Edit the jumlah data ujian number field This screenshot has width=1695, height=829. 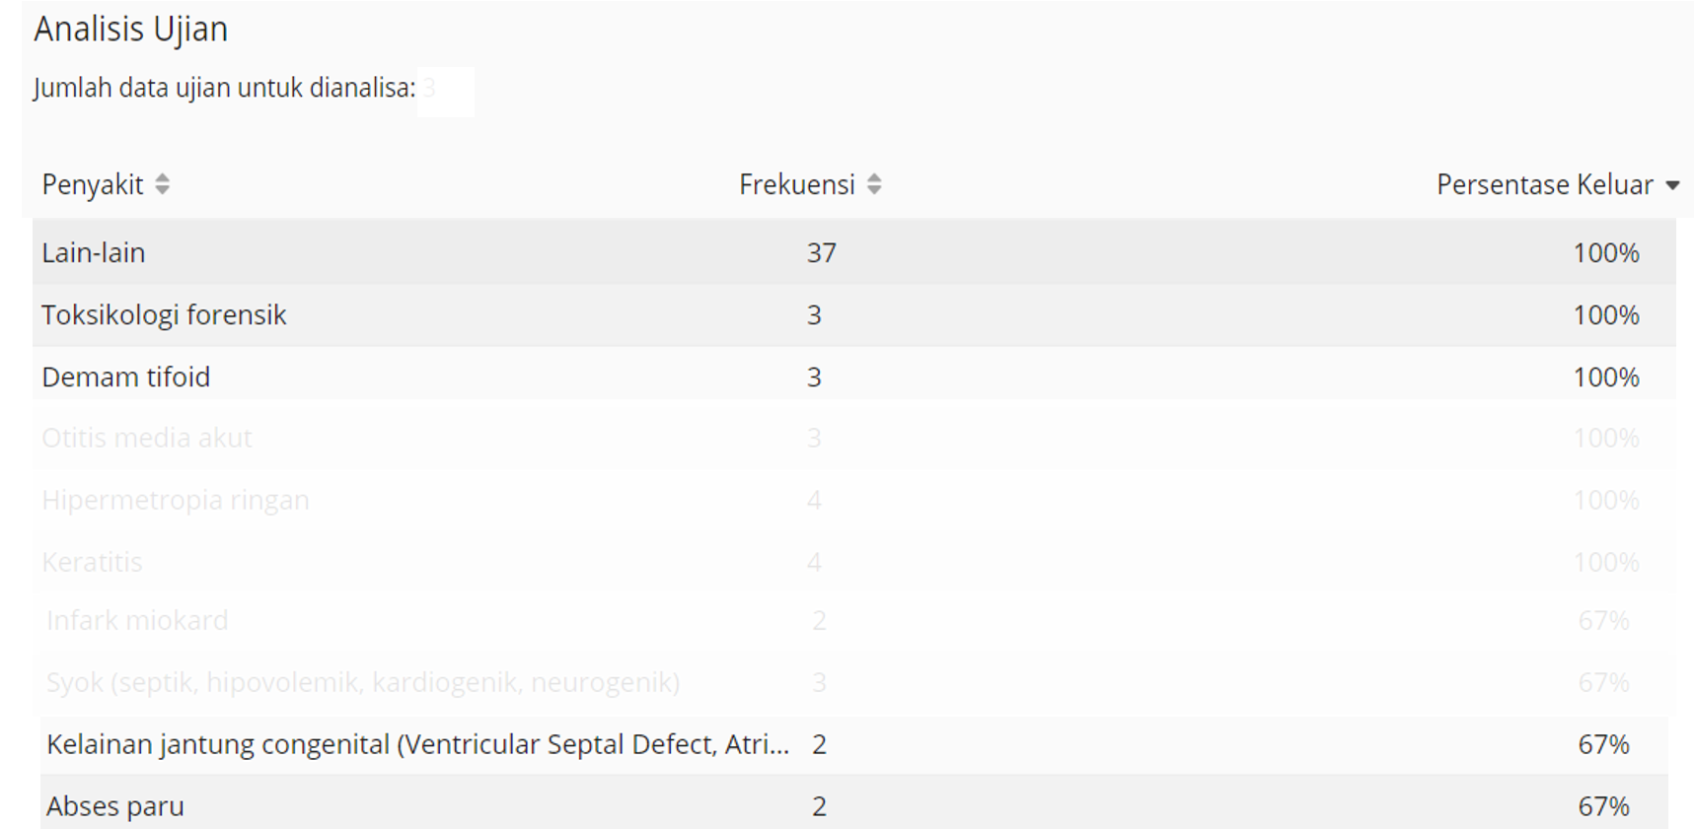pyautogui.click(x=446, y=91)
